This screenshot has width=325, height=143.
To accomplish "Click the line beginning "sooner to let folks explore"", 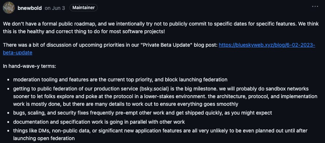I will [x=165, y=96].
